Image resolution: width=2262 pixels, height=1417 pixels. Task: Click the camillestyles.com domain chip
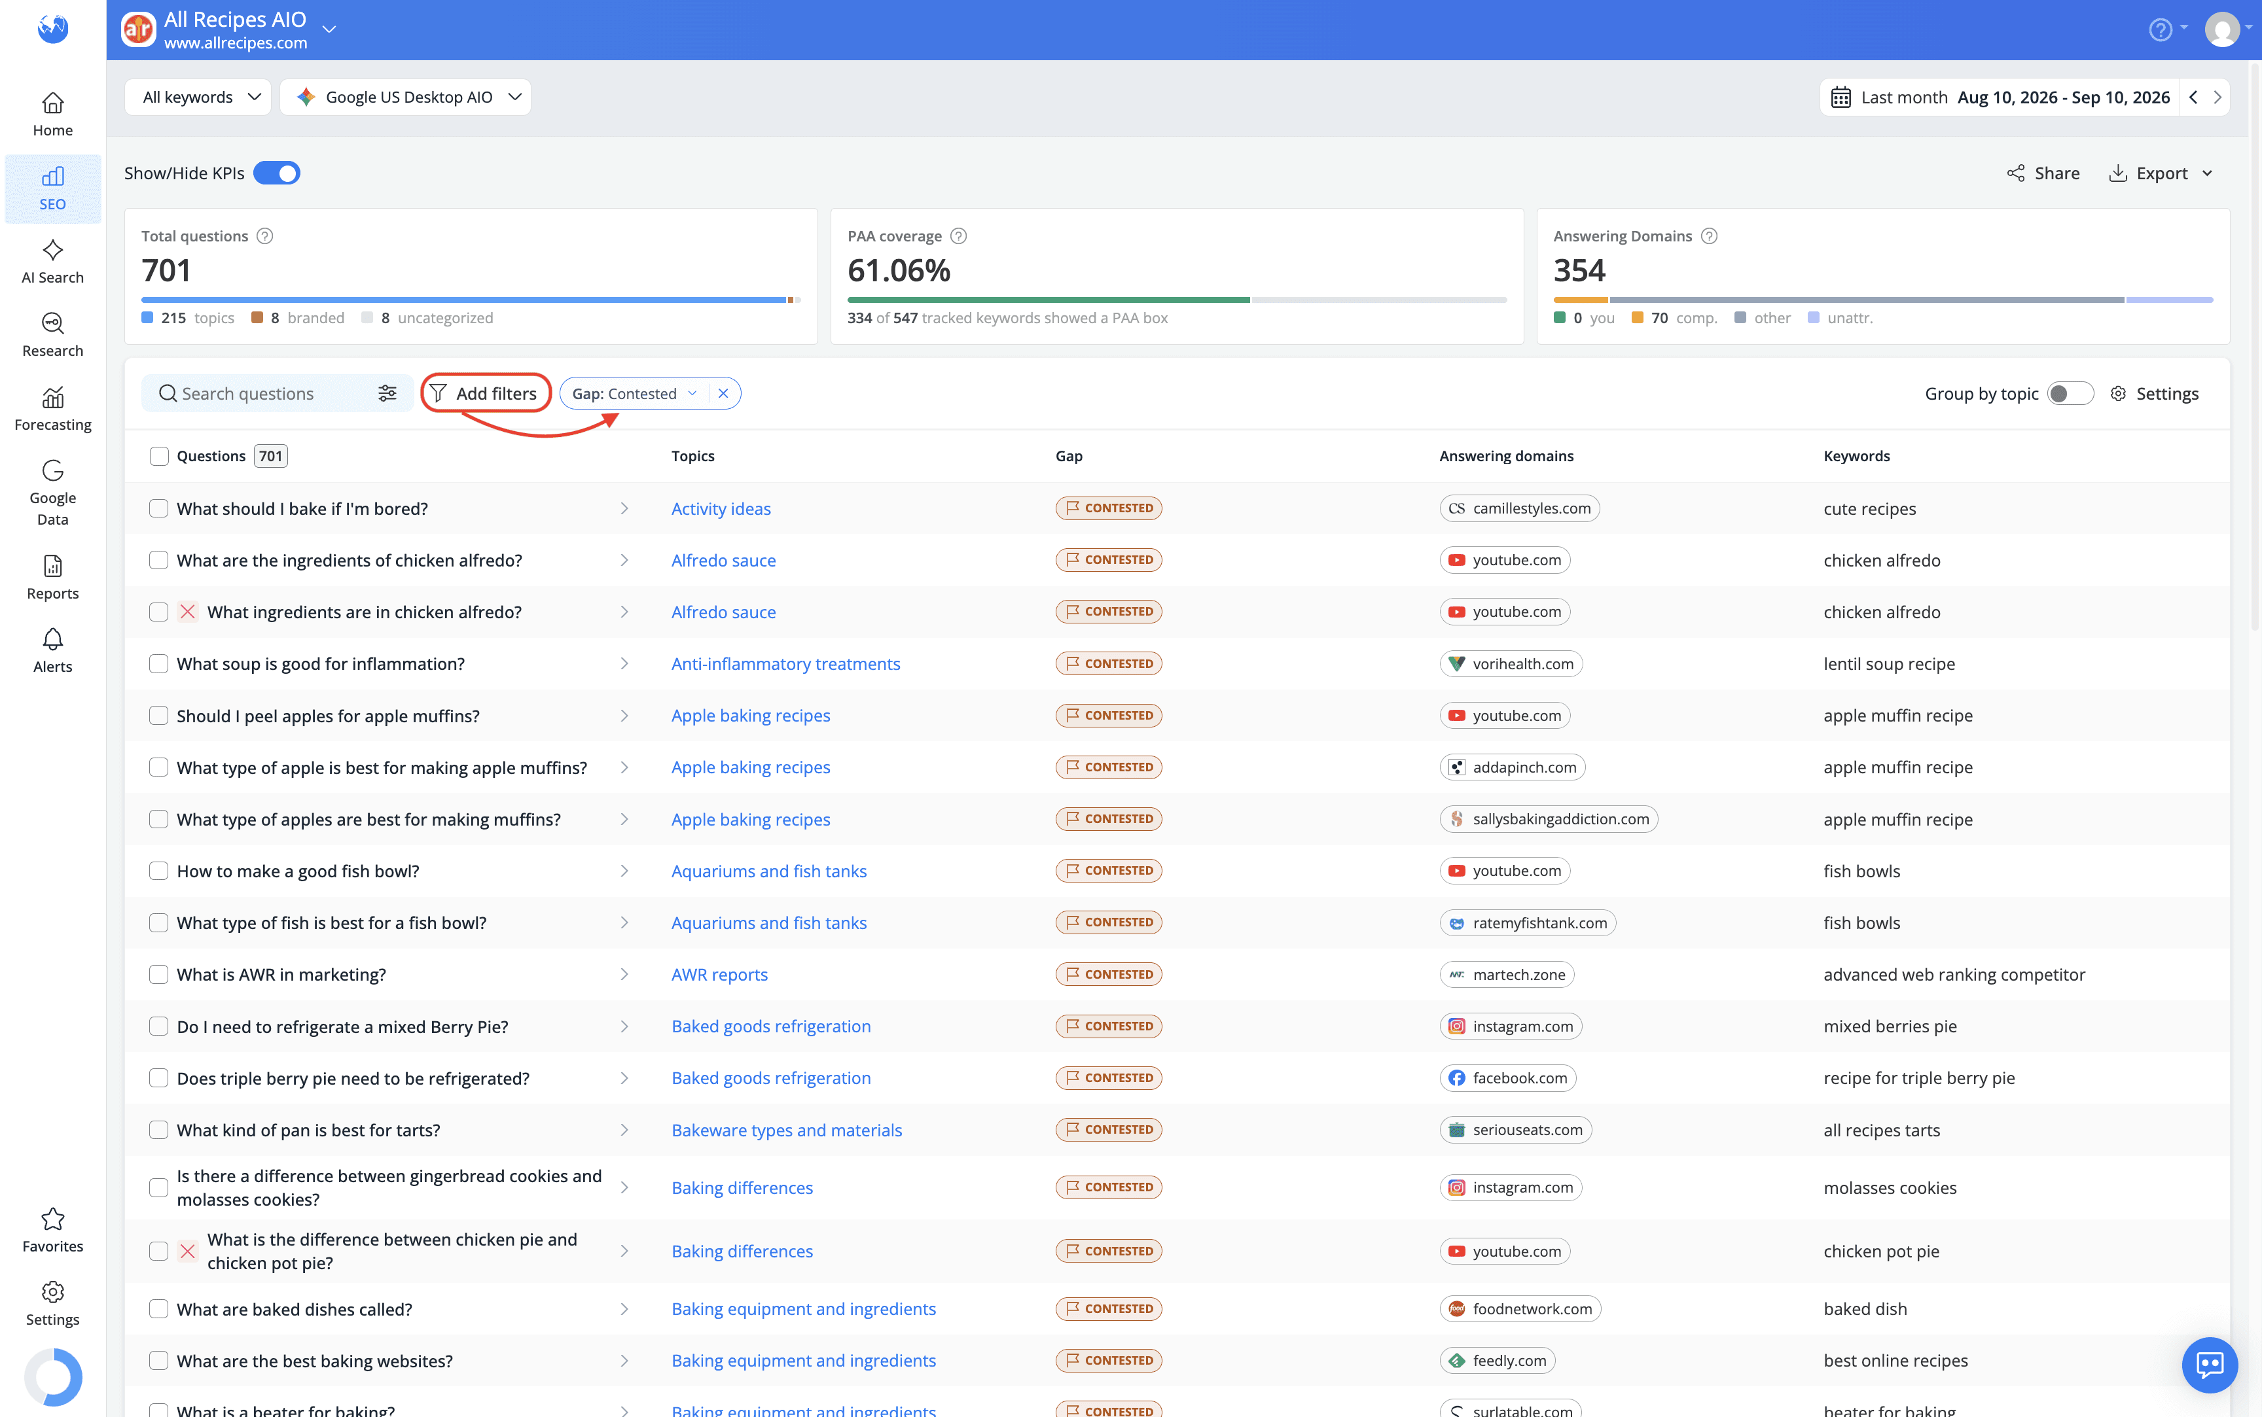point(1520,508)
